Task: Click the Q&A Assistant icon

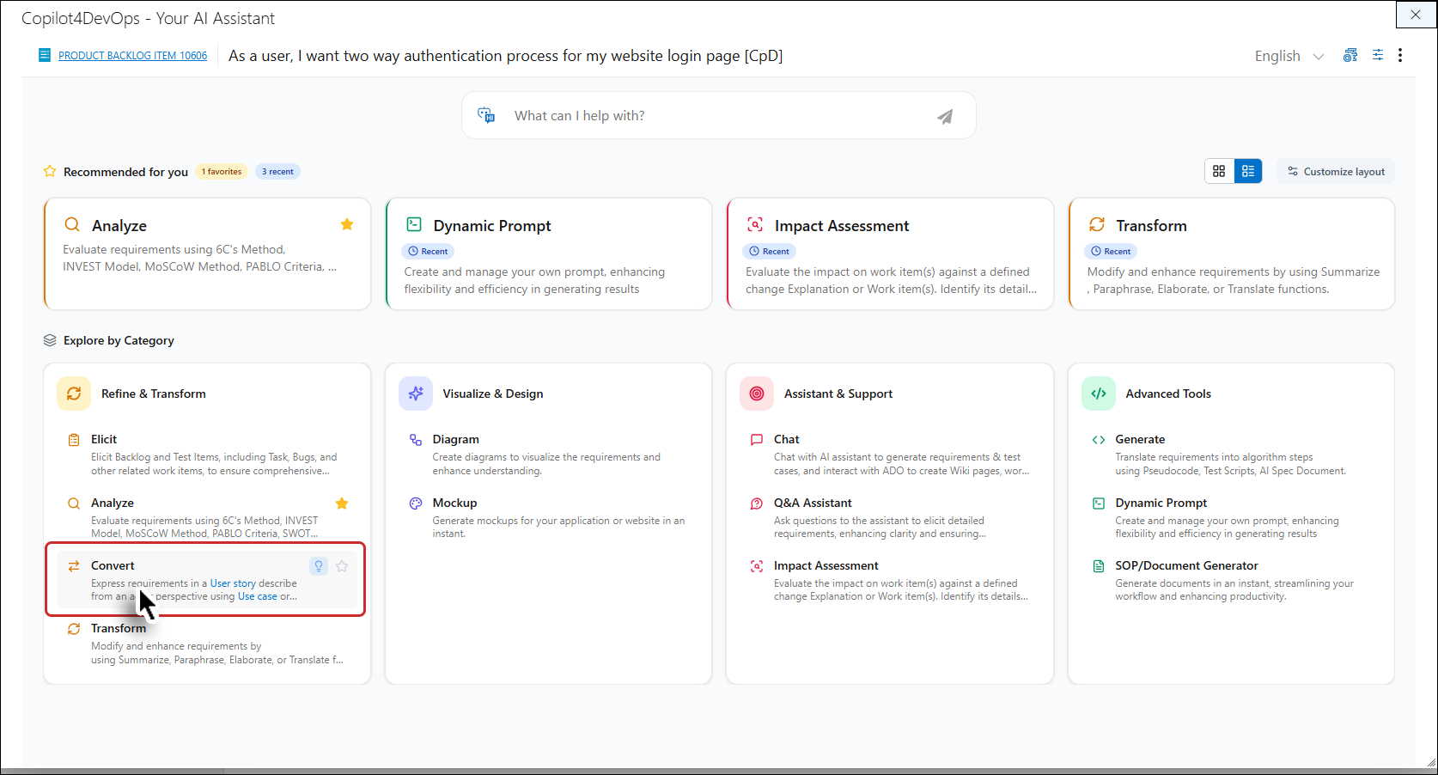Action: [x=757, y=503]
